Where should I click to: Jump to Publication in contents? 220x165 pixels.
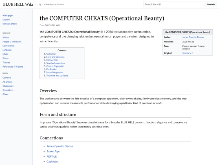click(x=52, y=69)
